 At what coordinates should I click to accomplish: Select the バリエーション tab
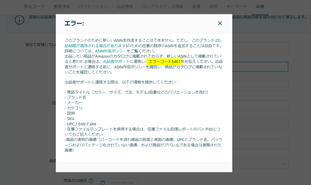(x=93, y=6)
